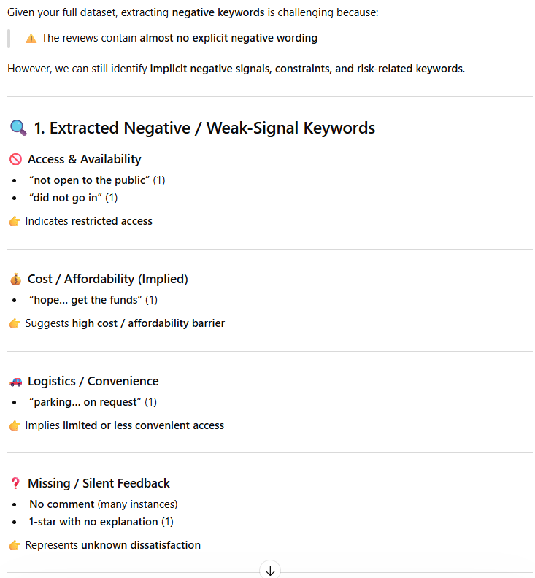
Task: Click the "Access & Availability" subheading
Action: pyautogui.click(x=84, y=159)
